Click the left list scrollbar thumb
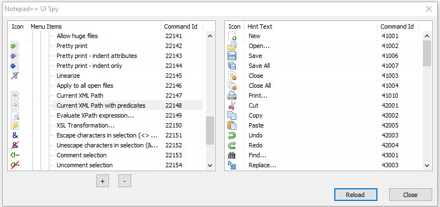440x207 pixels. (x=210, y=130)
